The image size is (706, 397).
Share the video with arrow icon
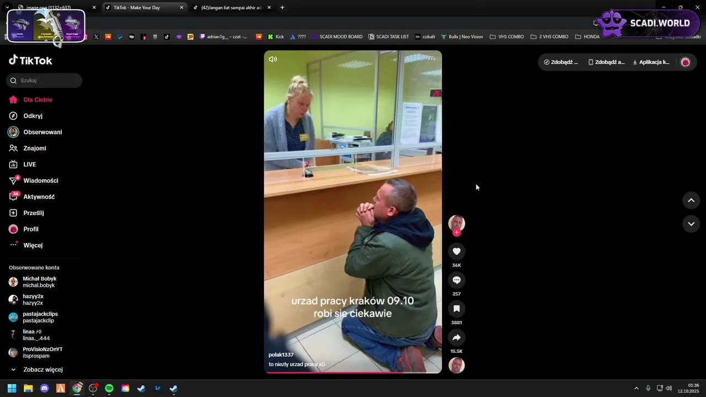(x=457, y=337)
